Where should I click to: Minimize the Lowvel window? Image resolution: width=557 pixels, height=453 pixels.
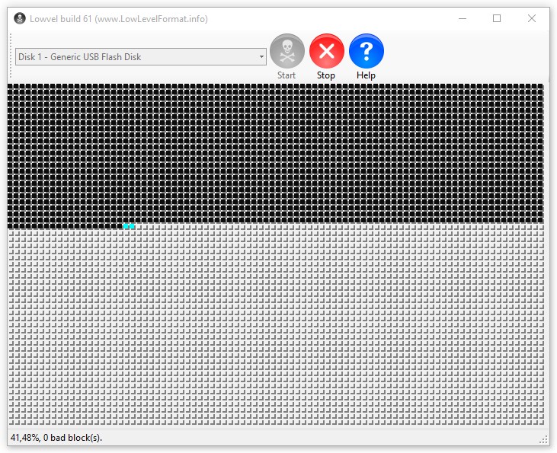(463, 18)
